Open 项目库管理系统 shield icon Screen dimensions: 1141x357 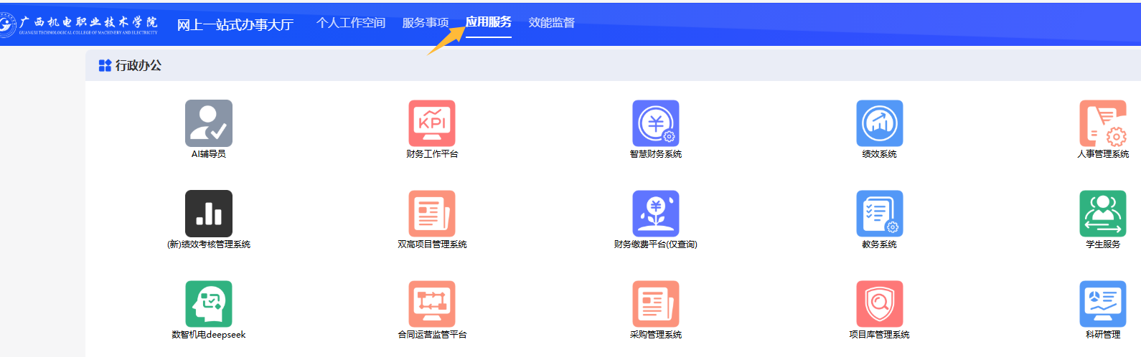[879, 304]
